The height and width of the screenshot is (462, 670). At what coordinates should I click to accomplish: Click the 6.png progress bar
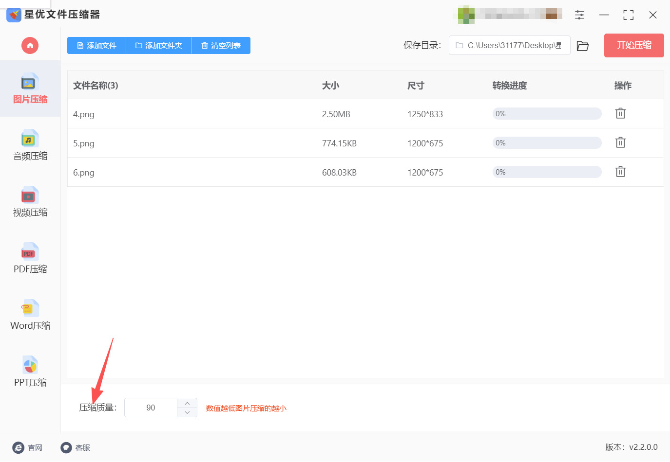click(x=547, y=172)
